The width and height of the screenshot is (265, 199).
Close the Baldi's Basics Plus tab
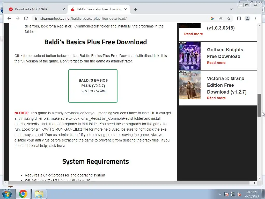(x=126, y=9)
